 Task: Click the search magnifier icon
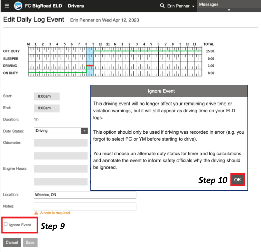(x=162, y=6)
